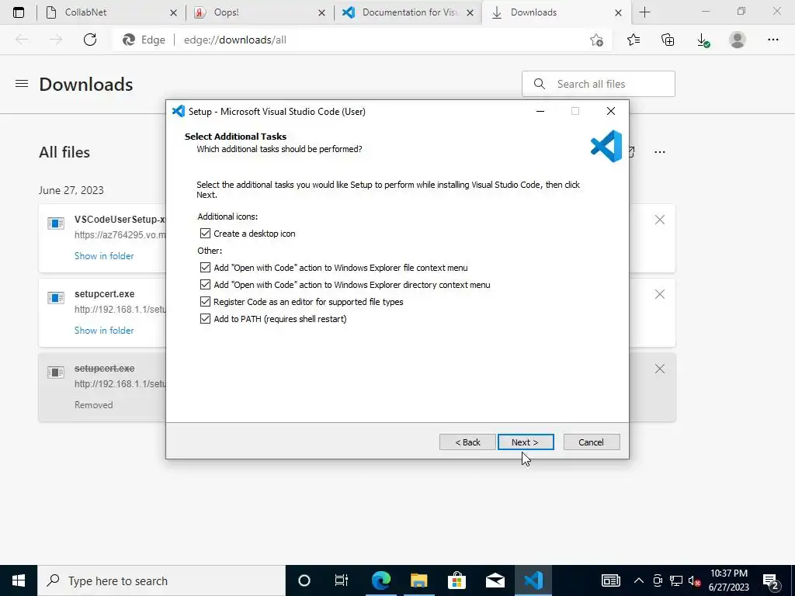Minimize the Setup dialog window

(x=540, y=111)
